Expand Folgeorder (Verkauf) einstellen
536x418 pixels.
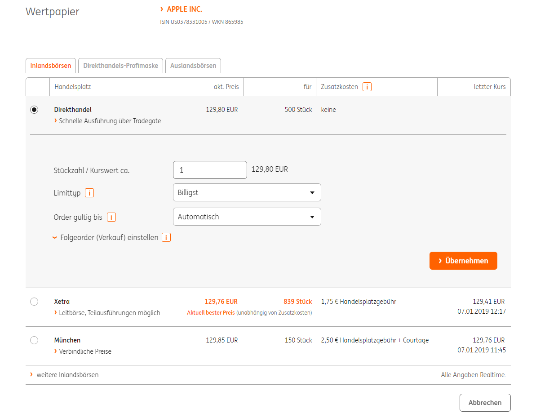106,237
